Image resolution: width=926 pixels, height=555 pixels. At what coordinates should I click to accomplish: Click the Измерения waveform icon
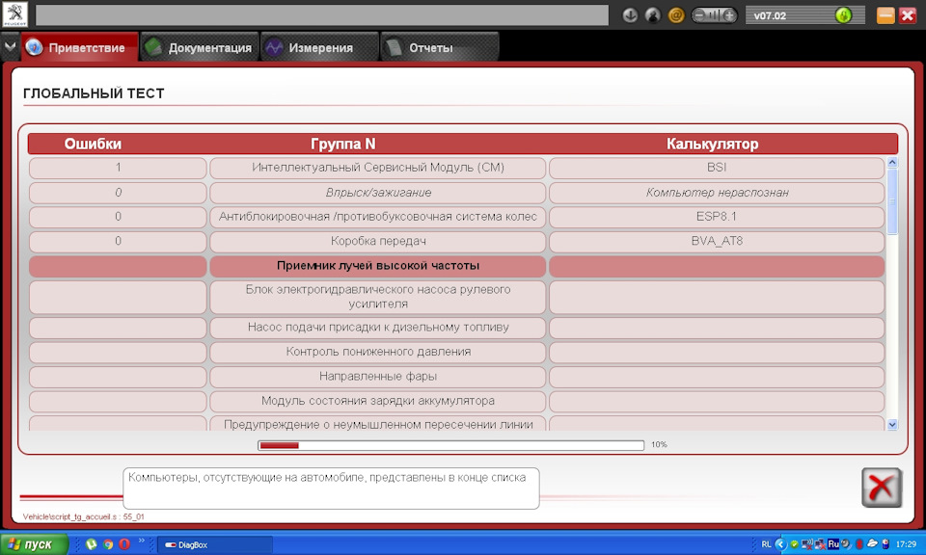[274, 47]
